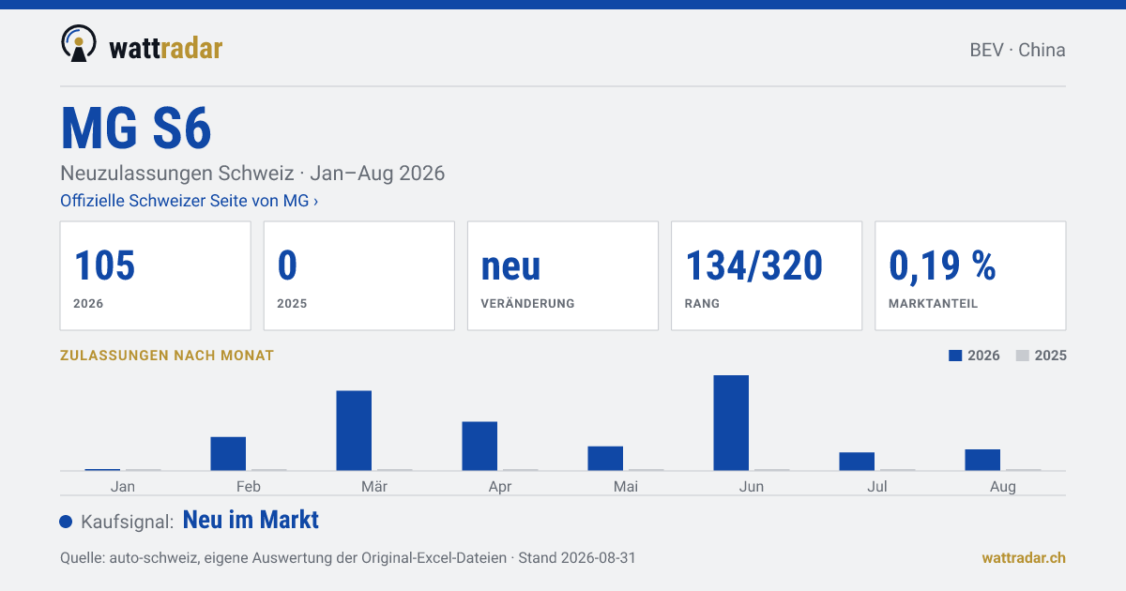
Task: Click the 2025 grey legend swatch
Action: click(x=1023, y=356)
